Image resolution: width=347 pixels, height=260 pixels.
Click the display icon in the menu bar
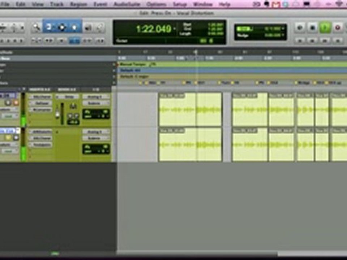coord(307,4)
